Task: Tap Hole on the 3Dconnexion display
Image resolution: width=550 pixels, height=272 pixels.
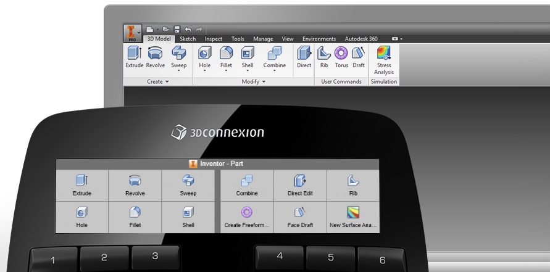Action: coord(81,217)
